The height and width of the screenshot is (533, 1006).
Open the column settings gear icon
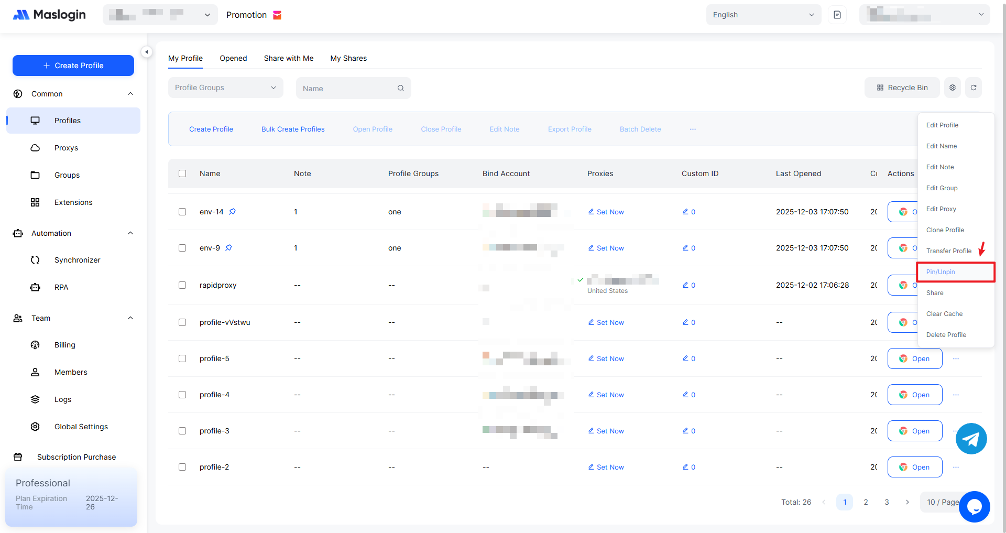click(952, 88)
